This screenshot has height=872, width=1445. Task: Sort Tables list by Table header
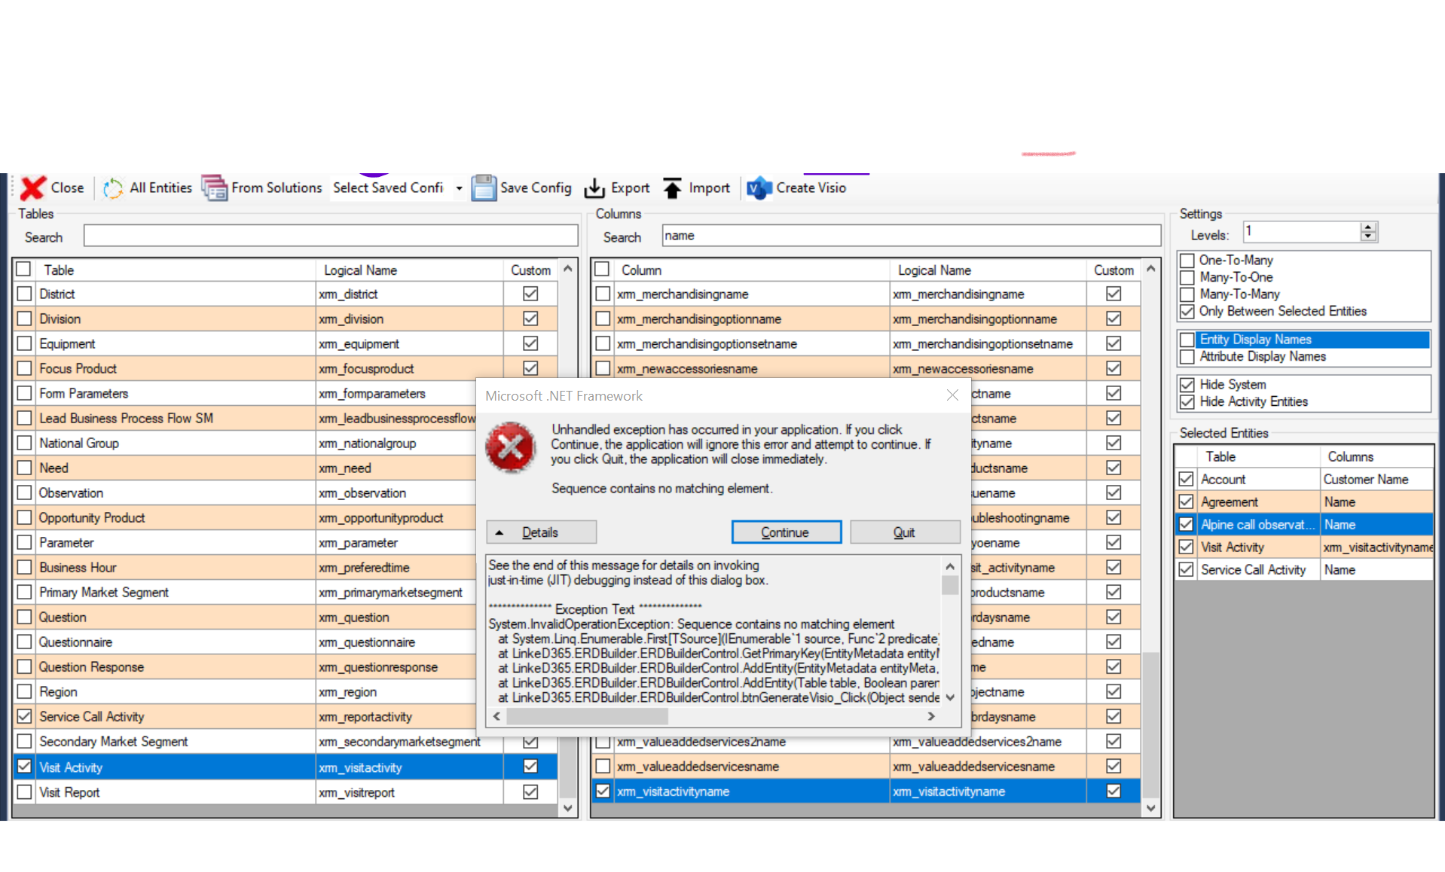[x=175, y=270]
